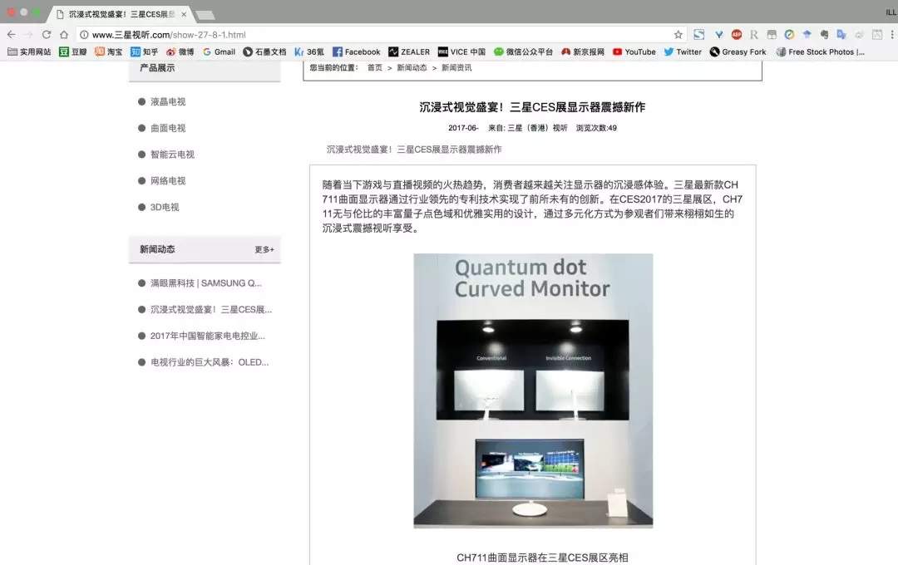The height and width of the screenshot is (565, 898).
Task: Open the 满眼黑科技 SAMSUNG Q news item
Action: (x=205, y=283)
